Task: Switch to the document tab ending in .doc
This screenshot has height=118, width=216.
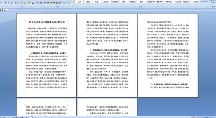Action: tap(4, 10)
